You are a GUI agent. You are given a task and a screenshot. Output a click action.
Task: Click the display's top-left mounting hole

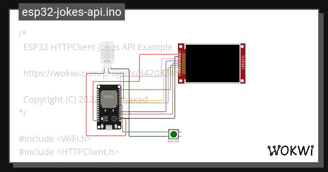[x=180, y=46]
